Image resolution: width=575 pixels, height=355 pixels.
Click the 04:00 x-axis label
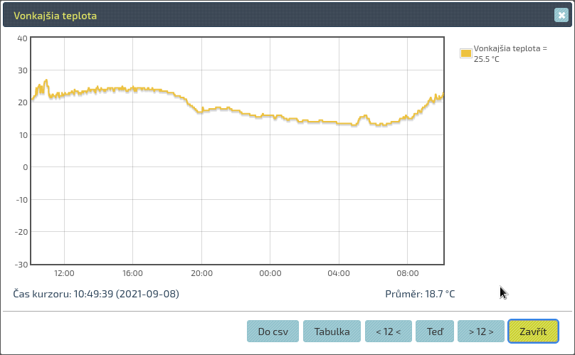339,273
